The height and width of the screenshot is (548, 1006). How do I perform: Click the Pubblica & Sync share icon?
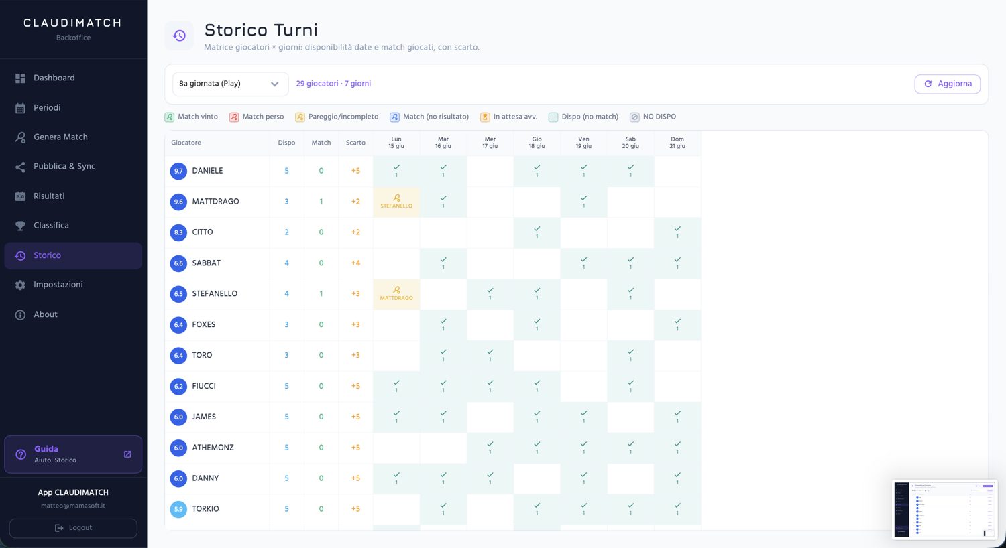[20, 167]
